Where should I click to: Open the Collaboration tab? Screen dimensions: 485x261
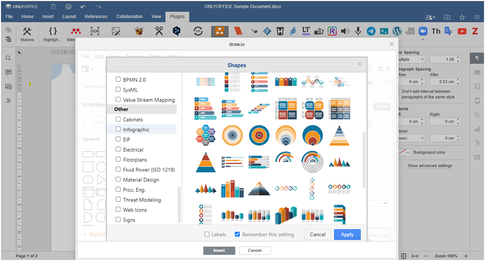[x=129, y=16]
